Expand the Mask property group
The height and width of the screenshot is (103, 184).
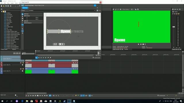[x=25, y=14]
